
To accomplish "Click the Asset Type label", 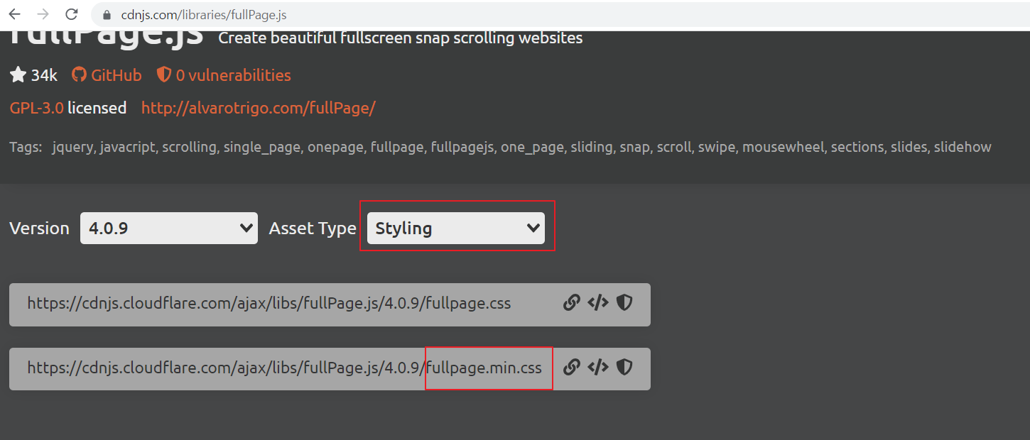I will [x=313, y=229].
